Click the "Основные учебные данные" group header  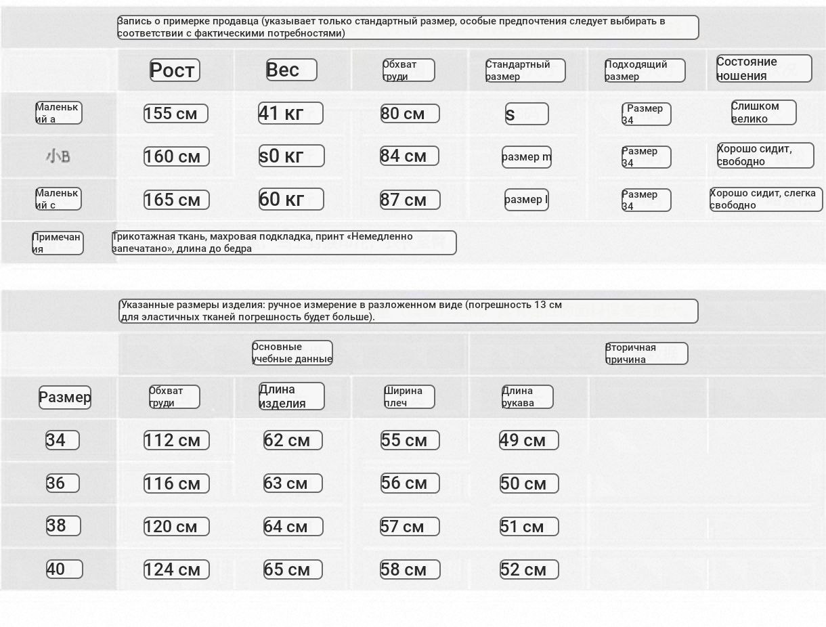coord(292,353)
